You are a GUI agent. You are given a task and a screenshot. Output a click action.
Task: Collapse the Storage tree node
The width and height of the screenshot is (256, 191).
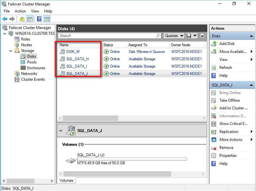11,51
